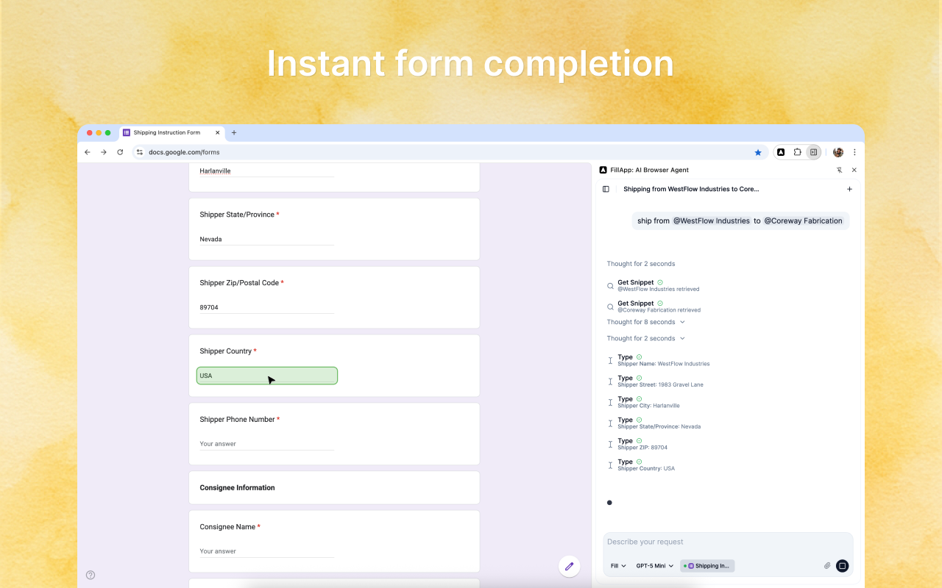Image resolution: width=942 pixels, height=588 pixels.
Task: Open the GPT-5 Mini model dropdown
Action: (x=655, y=566)
